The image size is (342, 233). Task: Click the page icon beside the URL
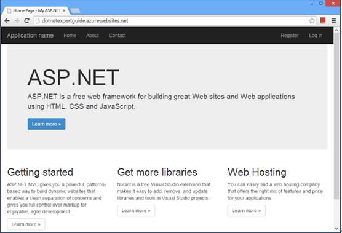(38, 21)
